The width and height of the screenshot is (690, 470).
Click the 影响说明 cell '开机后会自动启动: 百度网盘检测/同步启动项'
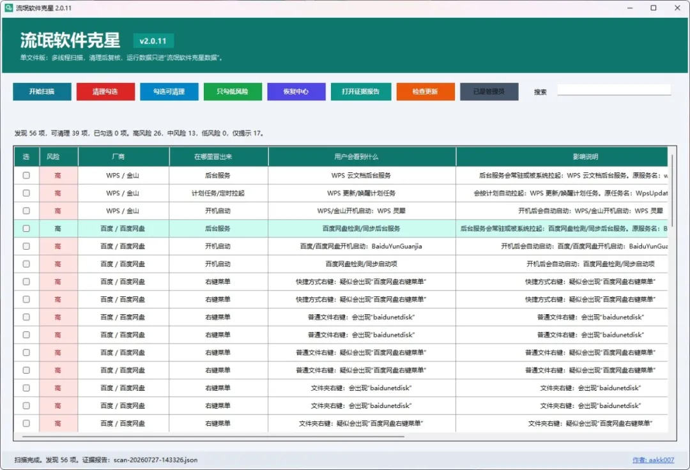562,264
